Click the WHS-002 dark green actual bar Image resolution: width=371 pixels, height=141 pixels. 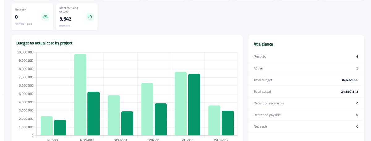[x=228, y=123]
